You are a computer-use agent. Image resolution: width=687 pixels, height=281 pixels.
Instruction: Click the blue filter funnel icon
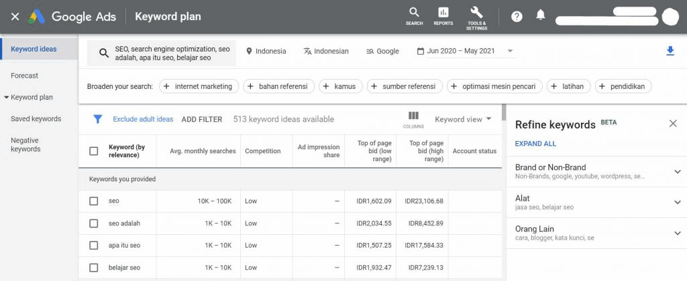[x=97, y=119]
